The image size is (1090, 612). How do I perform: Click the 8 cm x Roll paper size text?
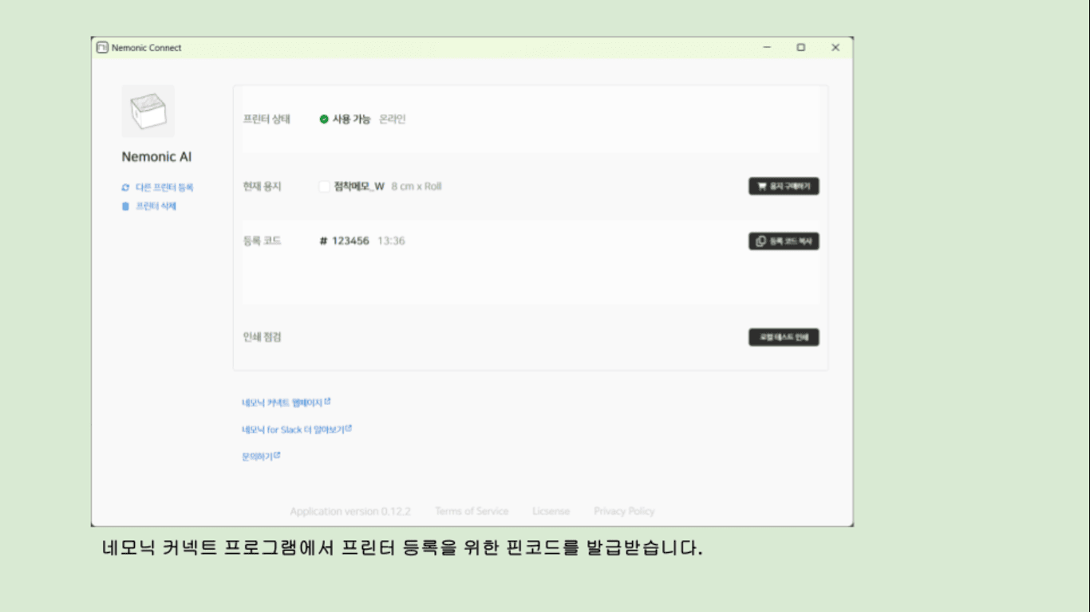click(x=417, y=186)
